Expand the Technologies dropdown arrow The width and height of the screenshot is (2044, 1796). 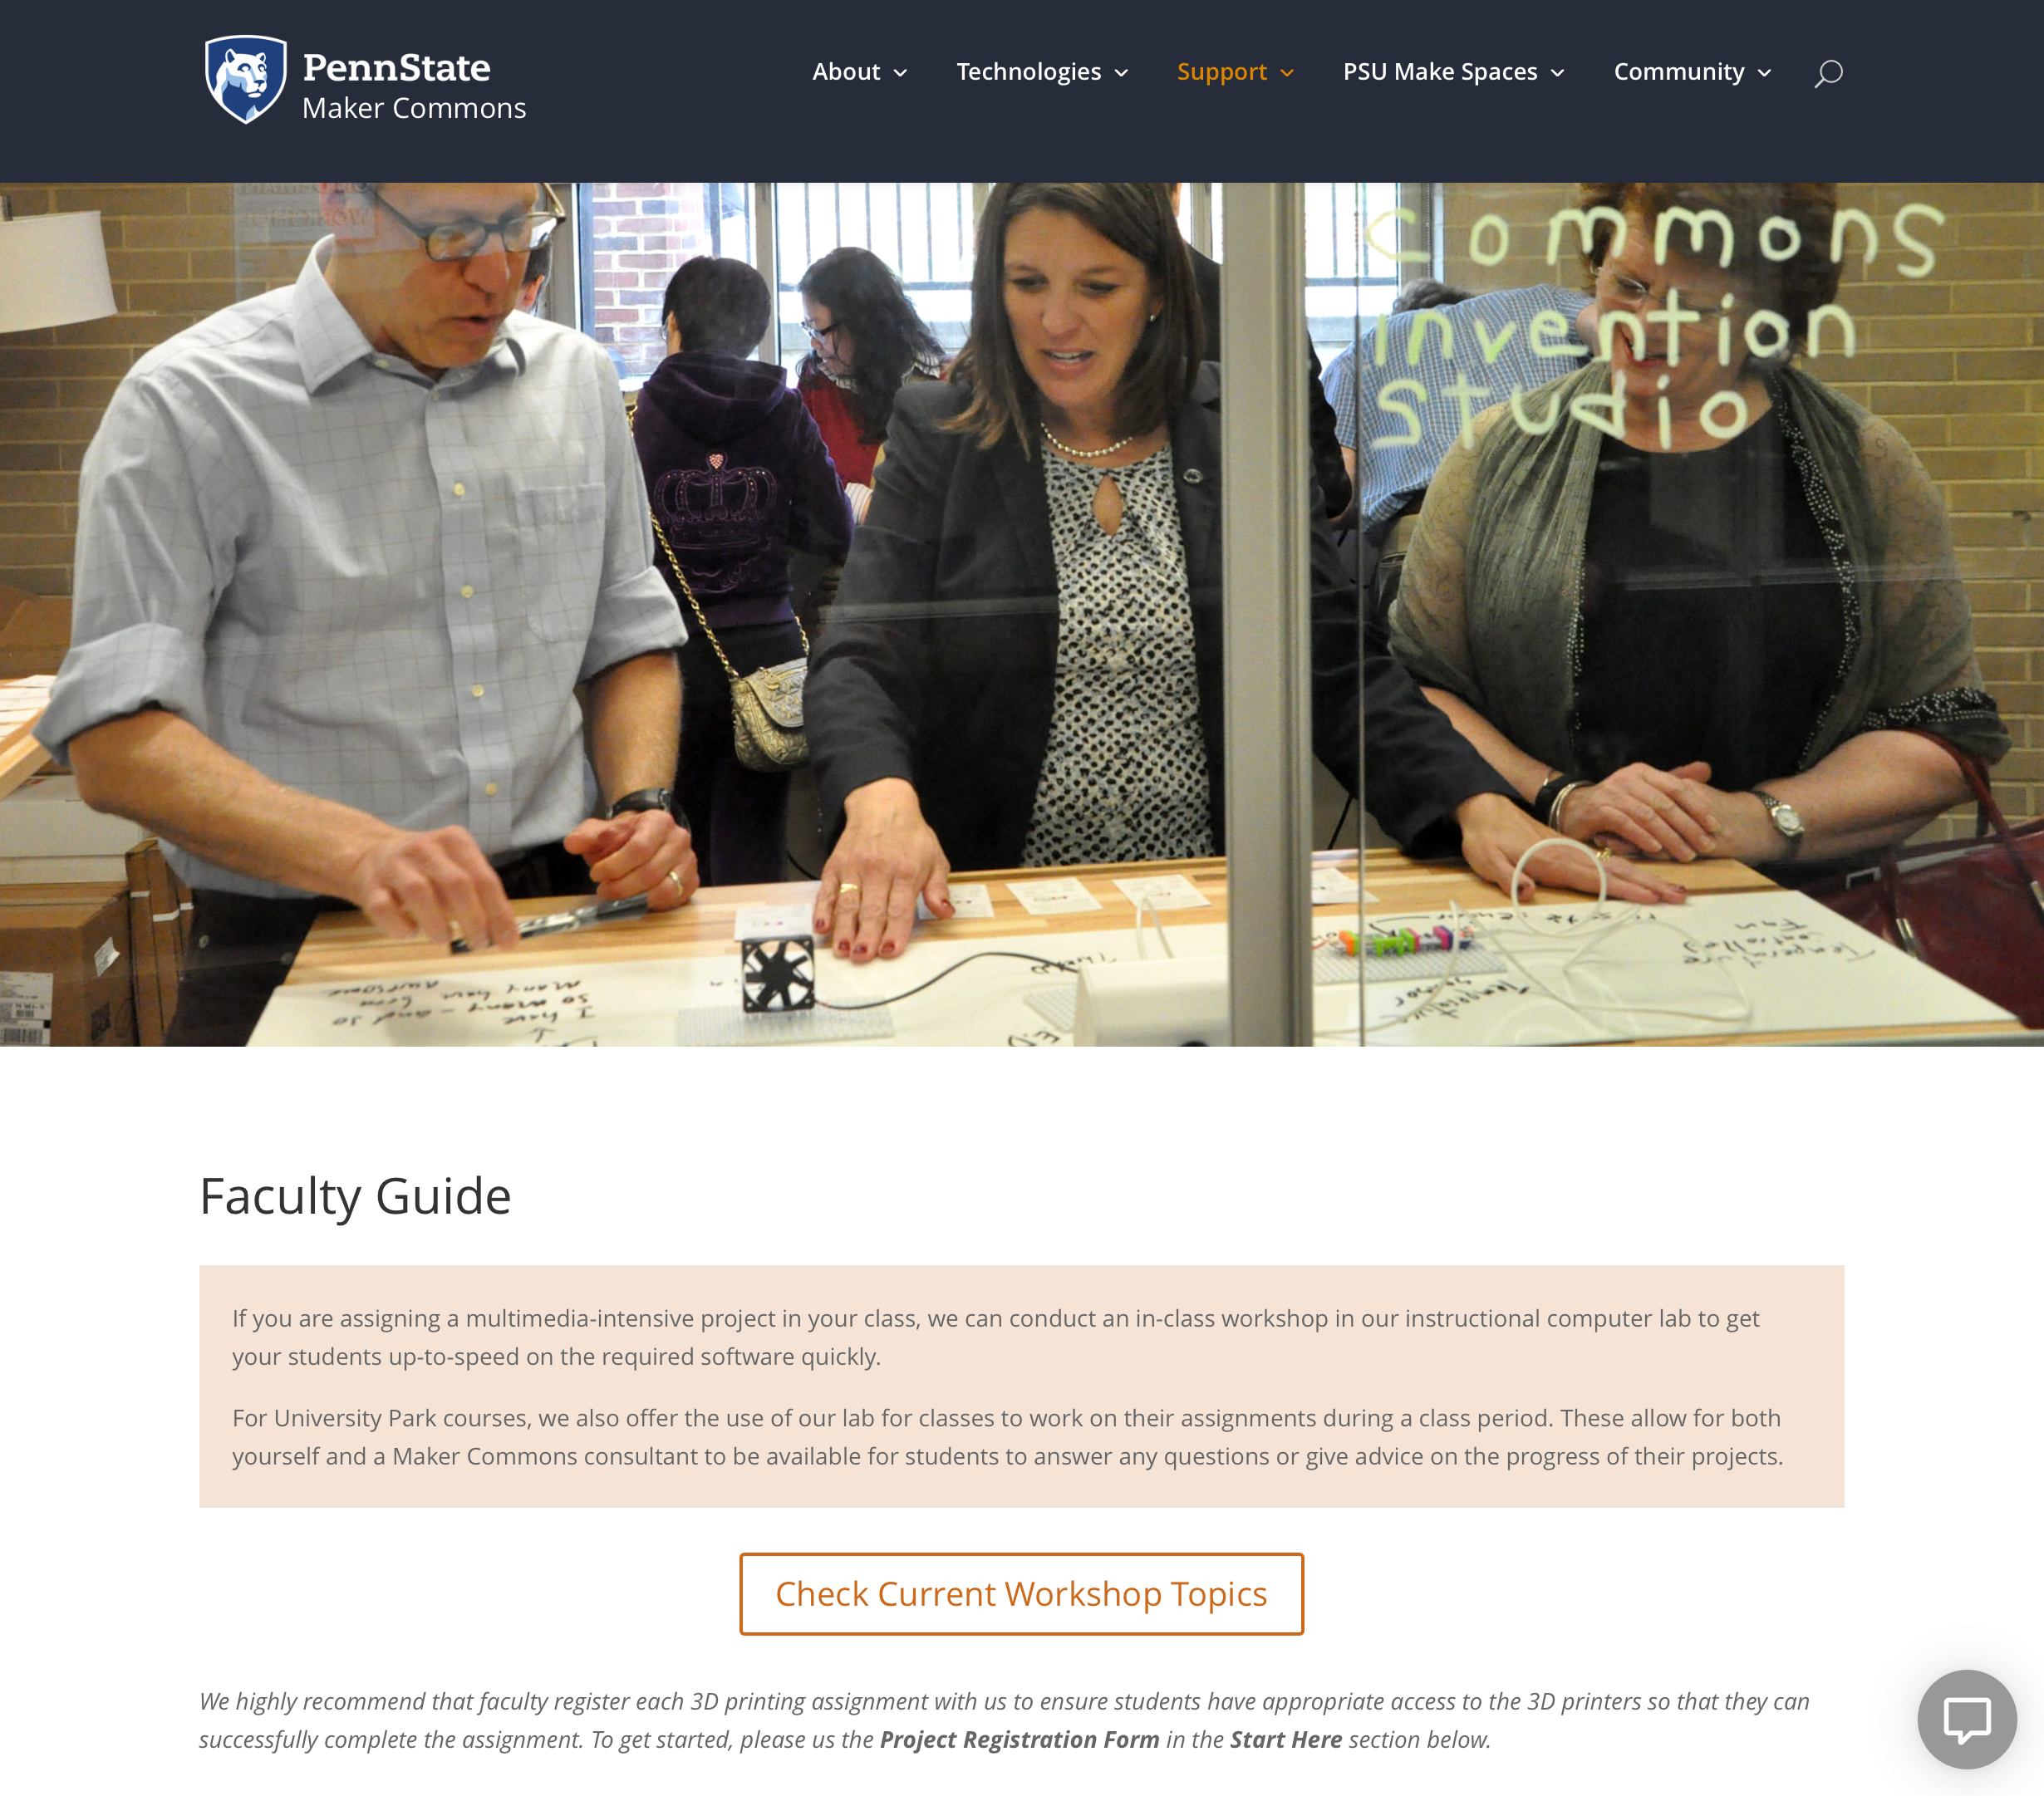[x=1121, y=73]
